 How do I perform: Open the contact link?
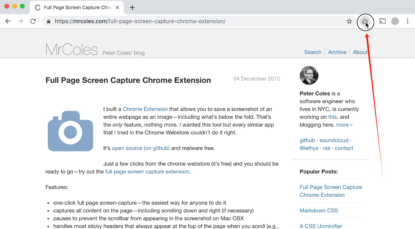pos(344,148)
